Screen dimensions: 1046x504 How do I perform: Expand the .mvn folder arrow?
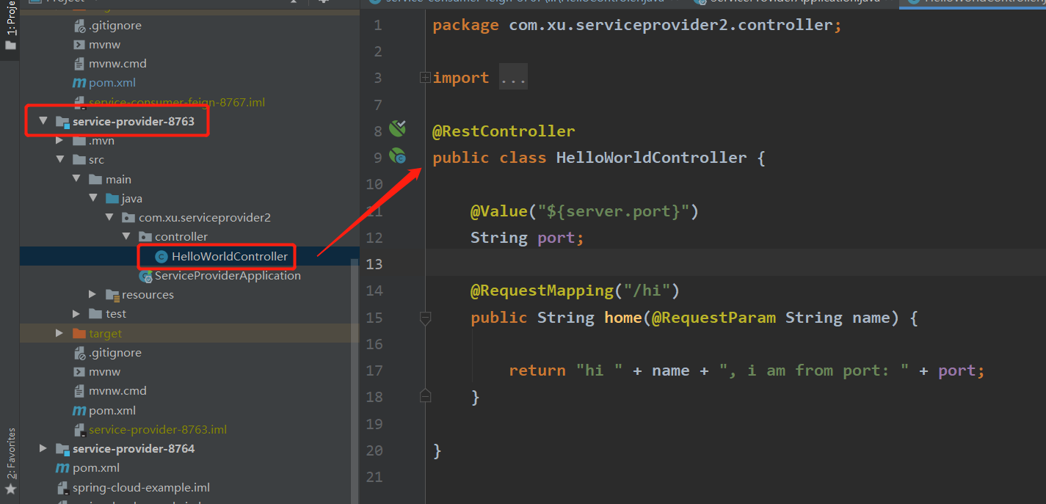(x=59, y=141)
